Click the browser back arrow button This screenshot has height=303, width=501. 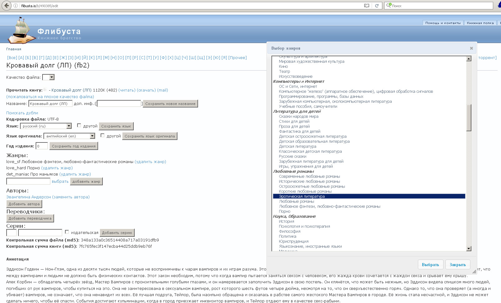(7, 6)
